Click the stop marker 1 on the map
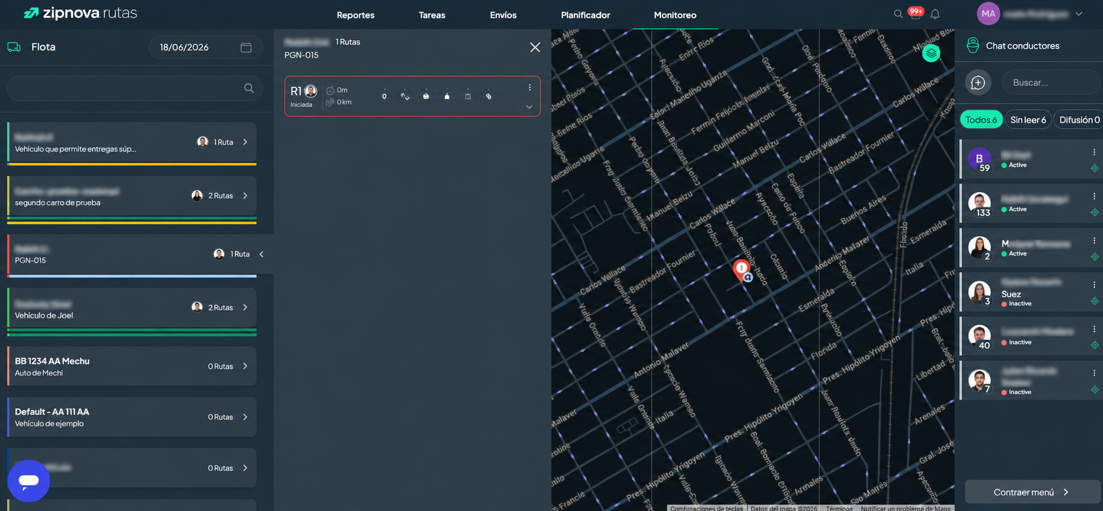The width and height of the screenshot is (1103, 511). coord(741,269)
